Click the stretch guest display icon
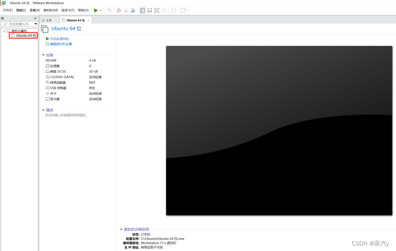The height and width of the screenshot is (251, 396). click(x=183, y=10)
